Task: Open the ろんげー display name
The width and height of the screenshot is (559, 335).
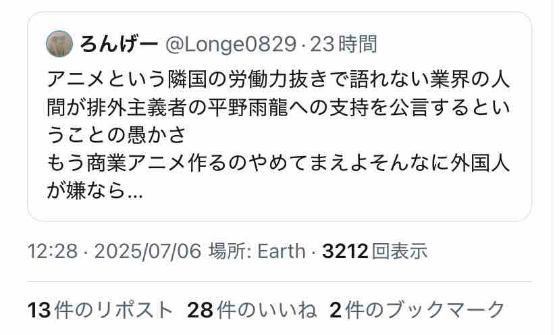Action: 119,44
